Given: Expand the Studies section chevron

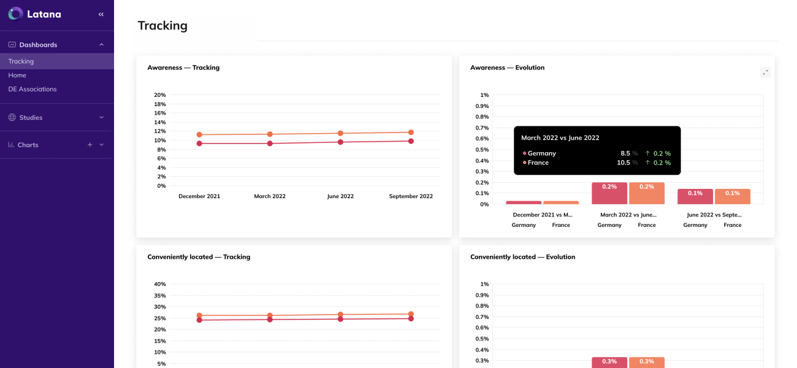Looking at the screenshot, I should 102,117.
